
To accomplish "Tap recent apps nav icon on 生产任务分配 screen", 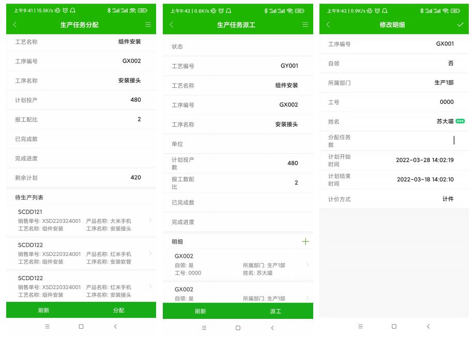I will point(47,326).
